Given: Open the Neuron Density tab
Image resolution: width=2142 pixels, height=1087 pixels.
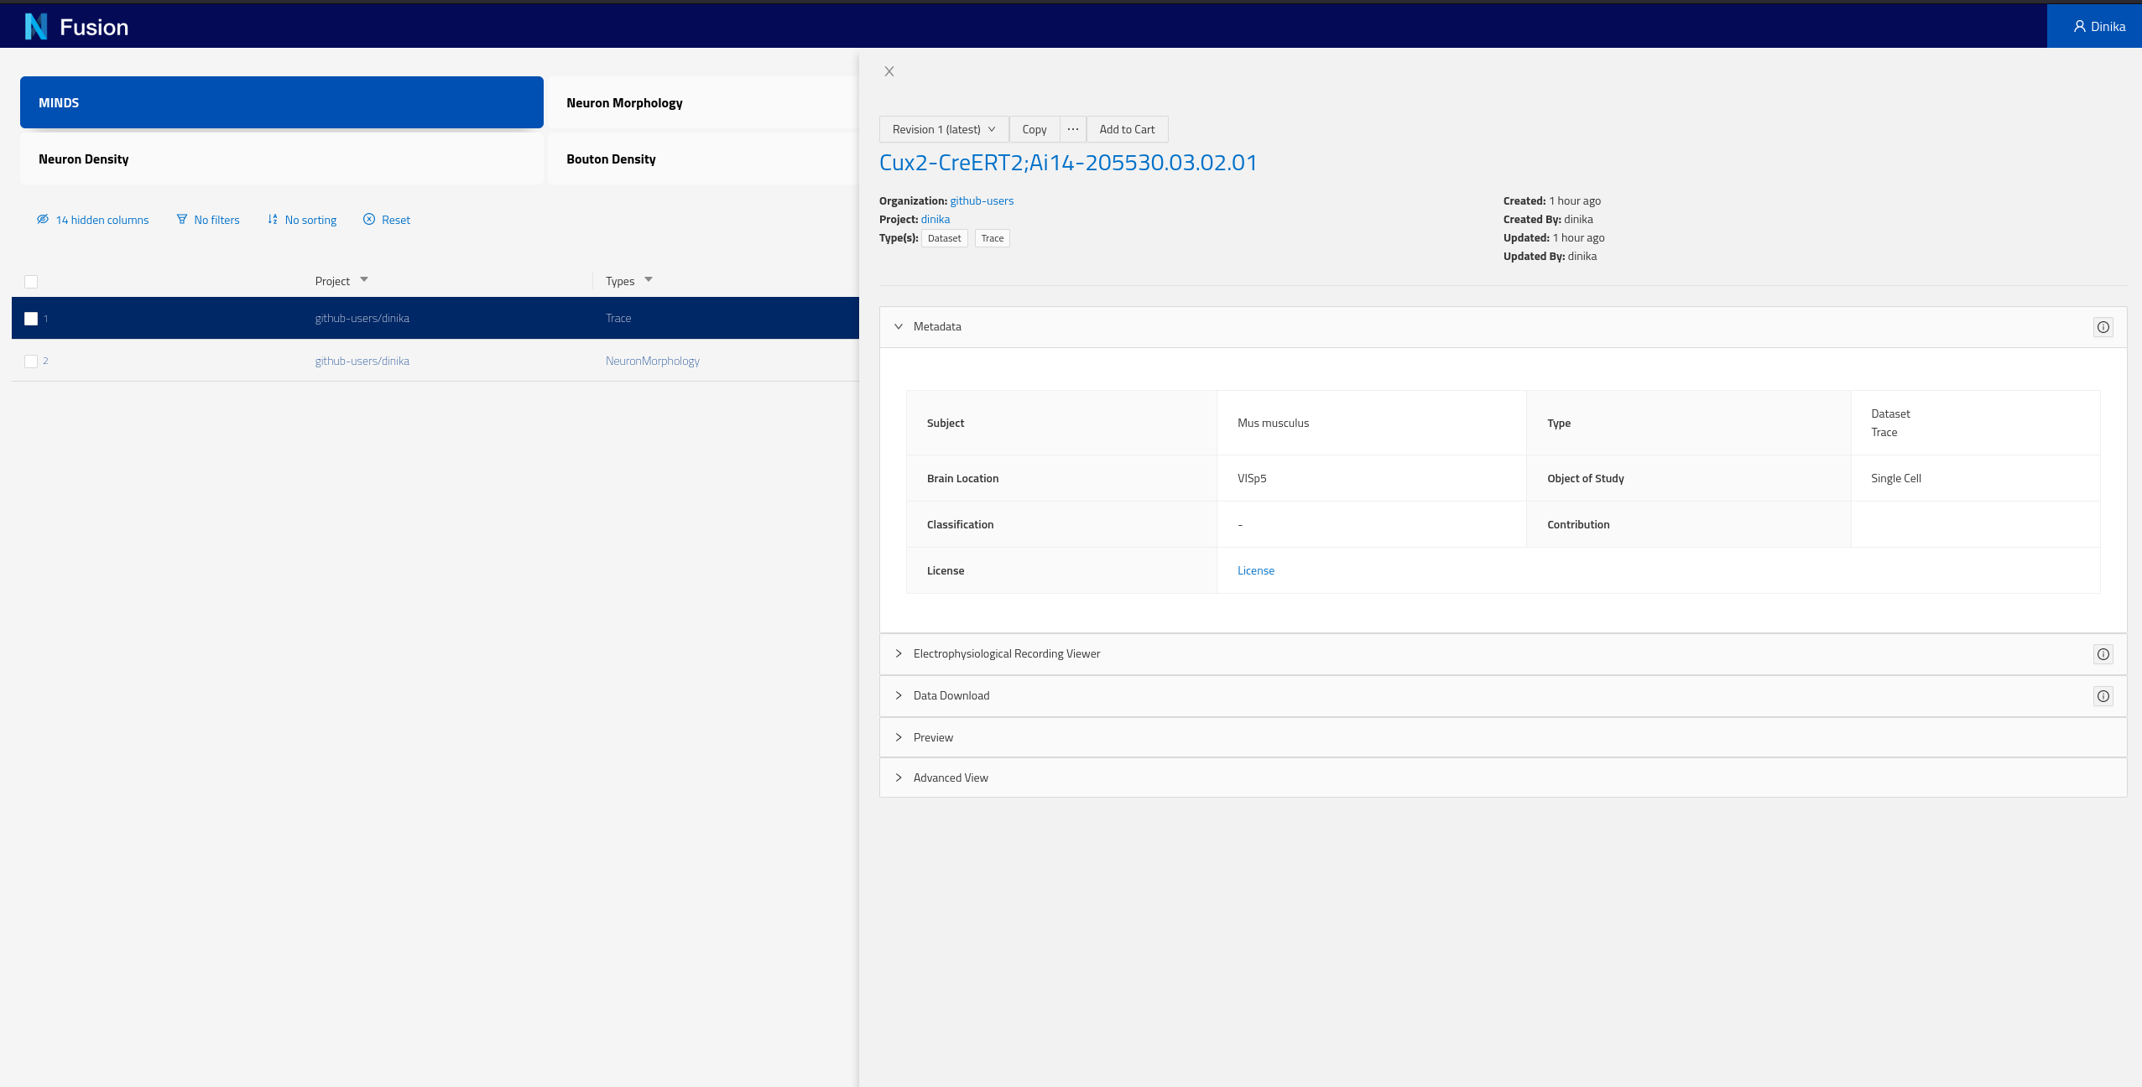Looking at the screenshot, I should tap(282, 159).
